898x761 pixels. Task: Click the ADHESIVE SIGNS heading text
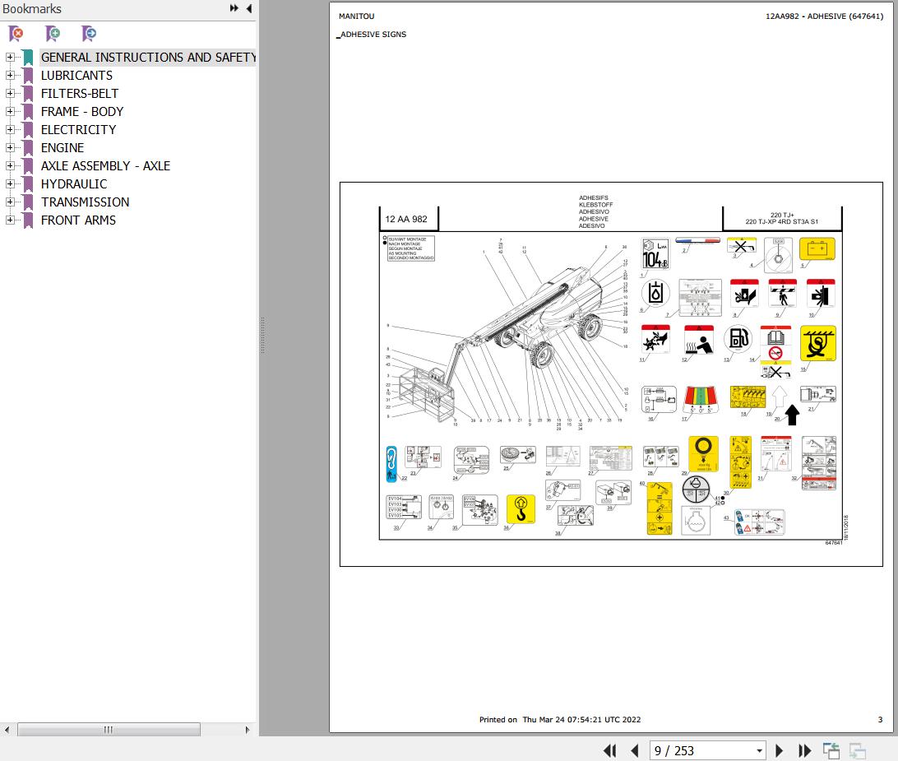point(373,35)
